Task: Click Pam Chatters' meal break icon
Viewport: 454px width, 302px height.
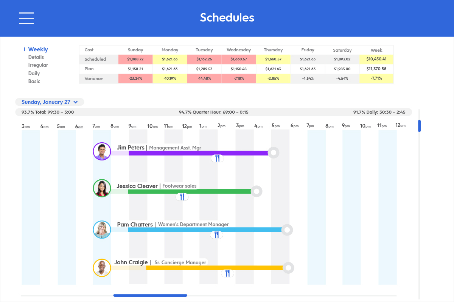Action: click(216, 235)
